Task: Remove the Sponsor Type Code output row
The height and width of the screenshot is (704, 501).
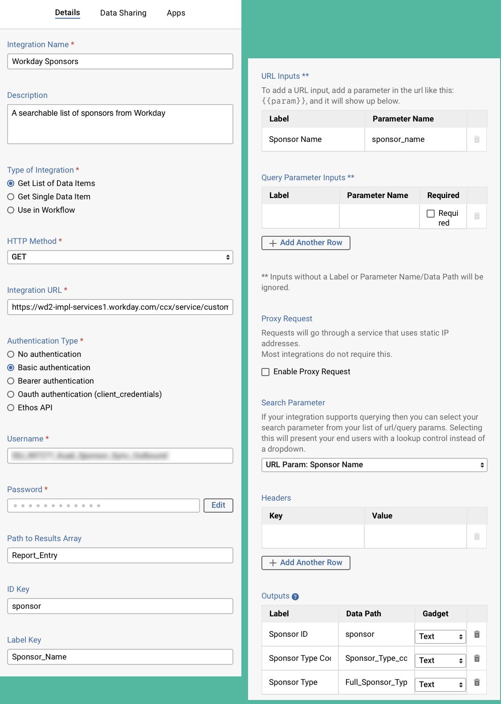Action: (x=477, y=658)
